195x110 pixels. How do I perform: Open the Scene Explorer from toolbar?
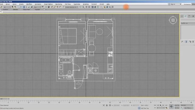tap(87, 7)
